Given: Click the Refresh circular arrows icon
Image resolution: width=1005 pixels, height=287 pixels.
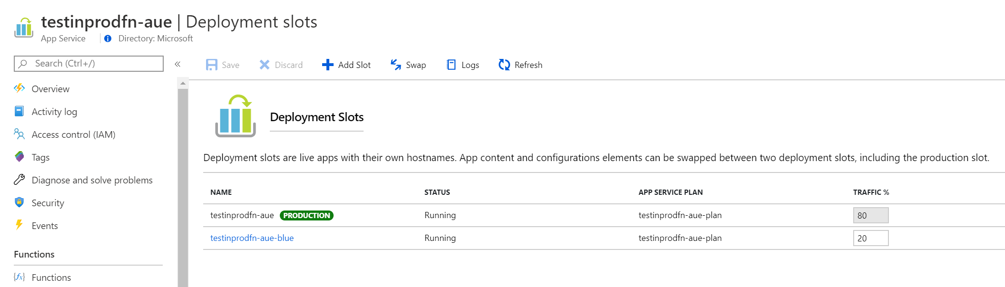Looking at the screenshot, I should (x=504, y=65).
